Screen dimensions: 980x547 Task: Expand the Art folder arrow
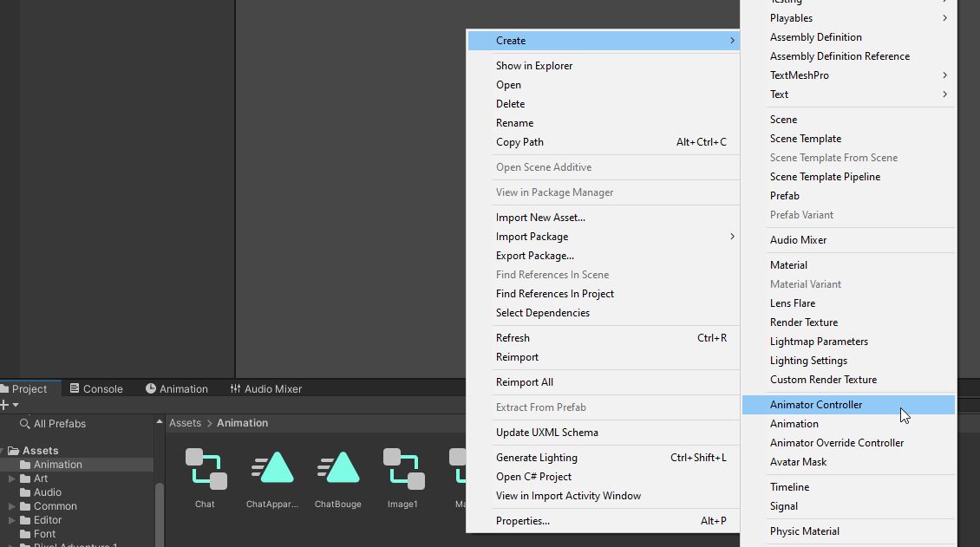point(12,479)
